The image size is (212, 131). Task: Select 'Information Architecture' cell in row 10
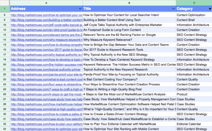pyautogui.click(x=194, y=25)
